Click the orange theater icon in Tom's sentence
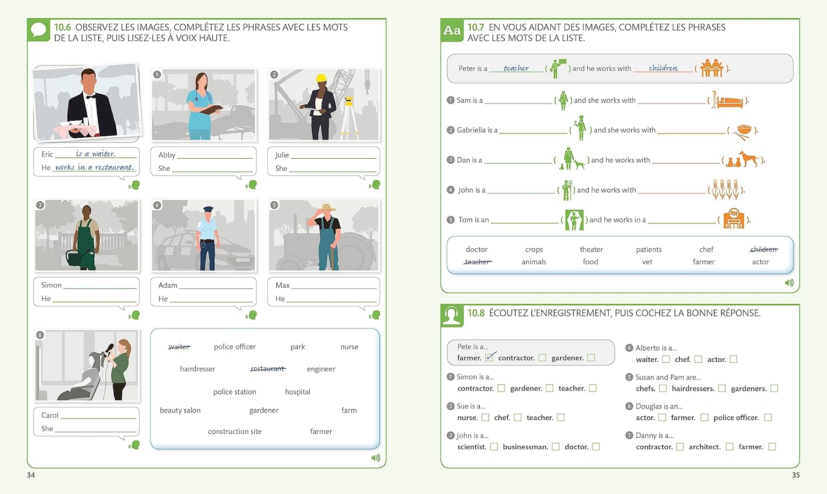Image resolution: width=827 pixels, height=494 pixels. click(734, 219)
